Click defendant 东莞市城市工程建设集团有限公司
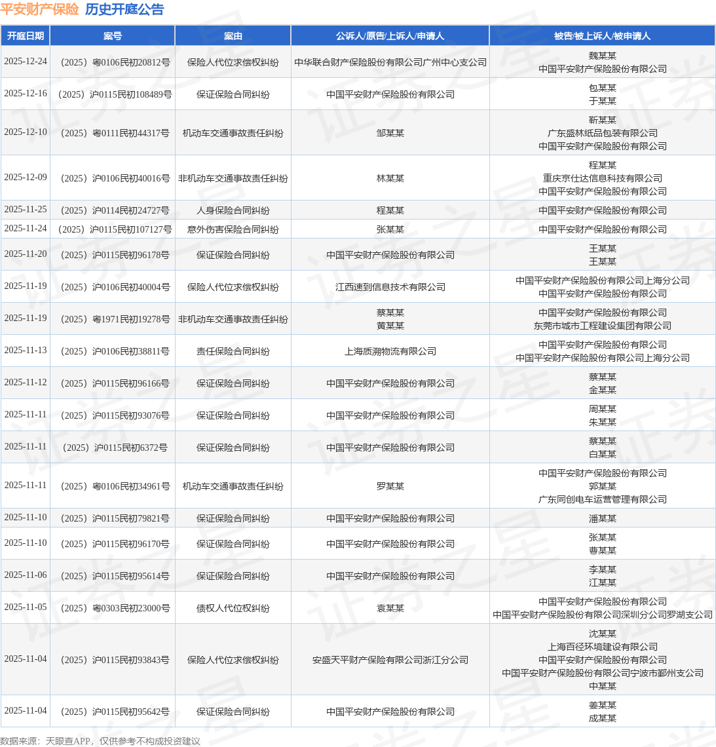The height and width of the screenshot is (747, 716). 603,326
